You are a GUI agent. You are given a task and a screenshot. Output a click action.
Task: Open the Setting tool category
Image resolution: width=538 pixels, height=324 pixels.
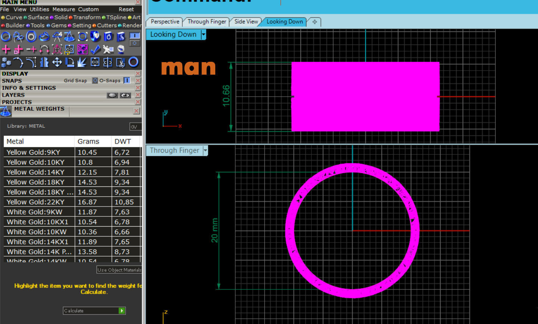pos(79,25)
